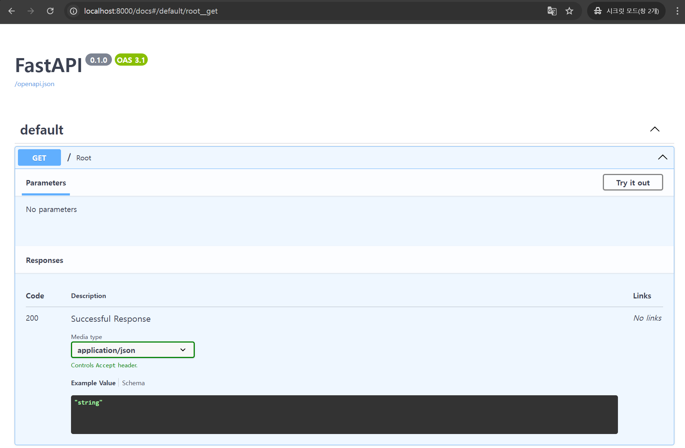
Task: Click the Try it out button
Action: point(633,183)
